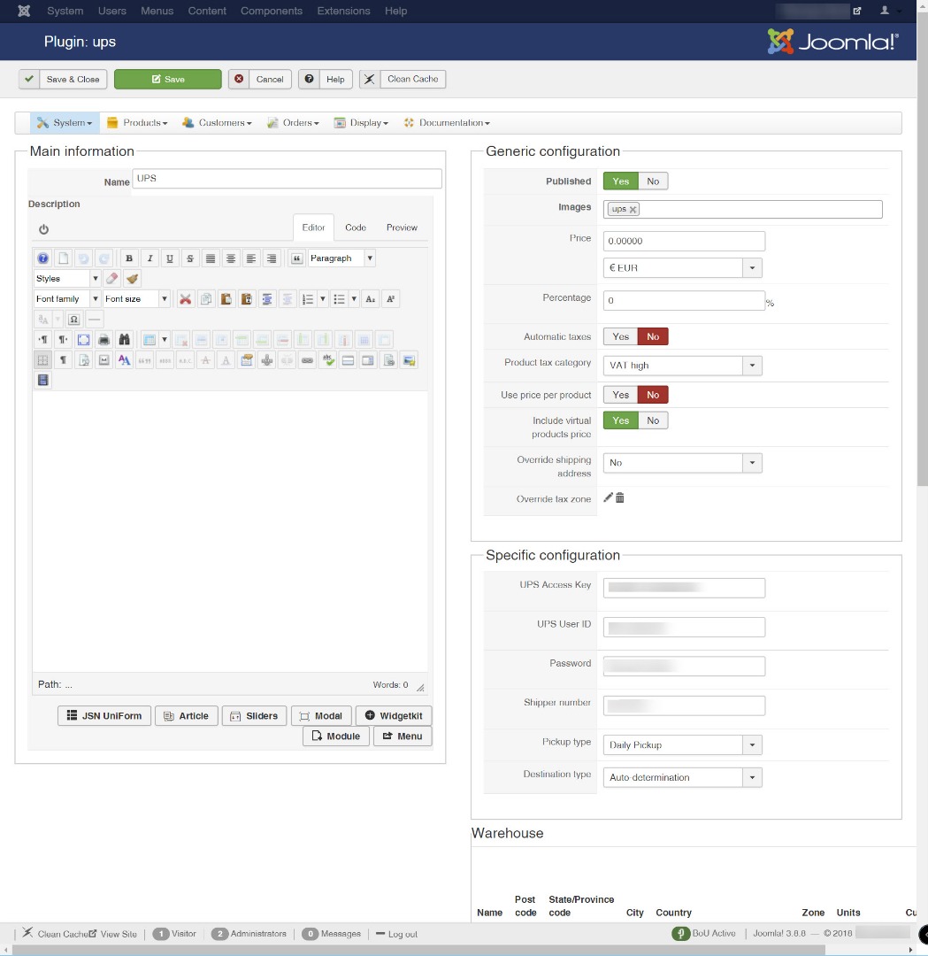
Task: Click the Insert media film icon
Action: point(42,381)
